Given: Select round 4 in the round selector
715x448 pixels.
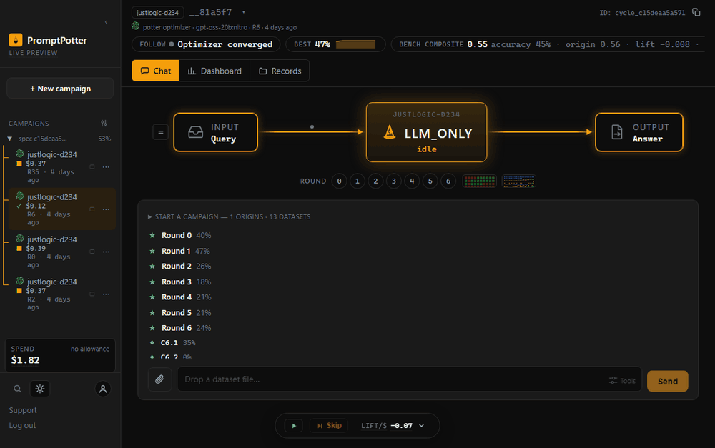Looking at the screenshot, I should (x=412, y=181).
